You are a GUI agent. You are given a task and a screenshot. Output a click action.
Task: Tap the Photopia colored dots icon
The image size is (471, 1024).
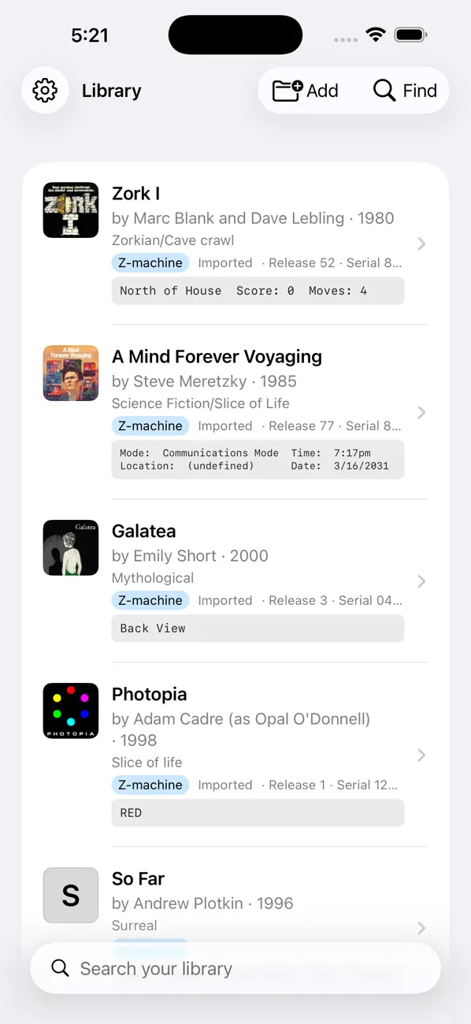(71, 710)
